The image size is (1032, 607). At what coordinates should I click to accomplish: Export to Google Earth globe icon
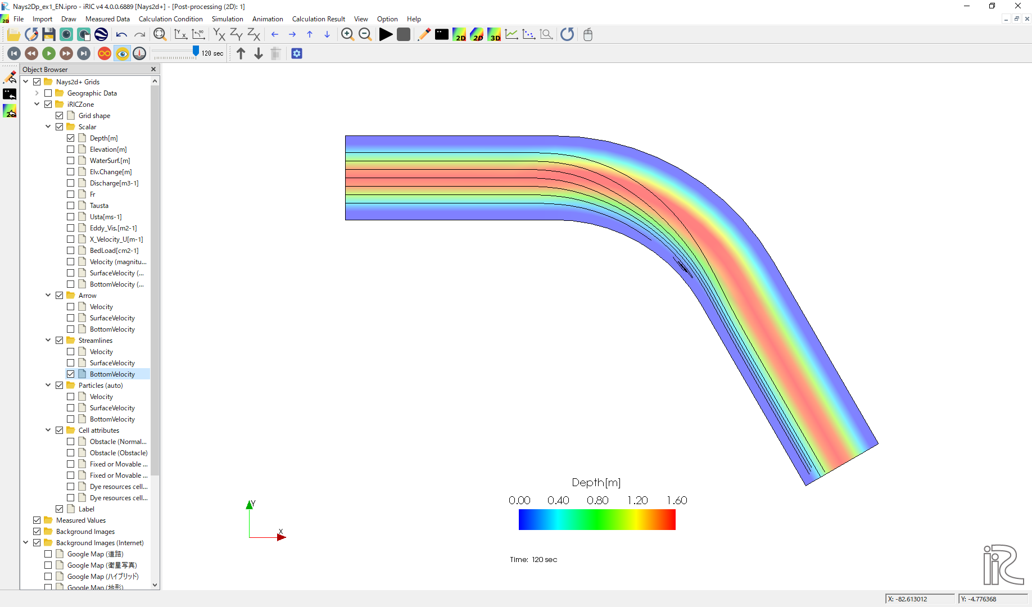click(x=101, y=34)
